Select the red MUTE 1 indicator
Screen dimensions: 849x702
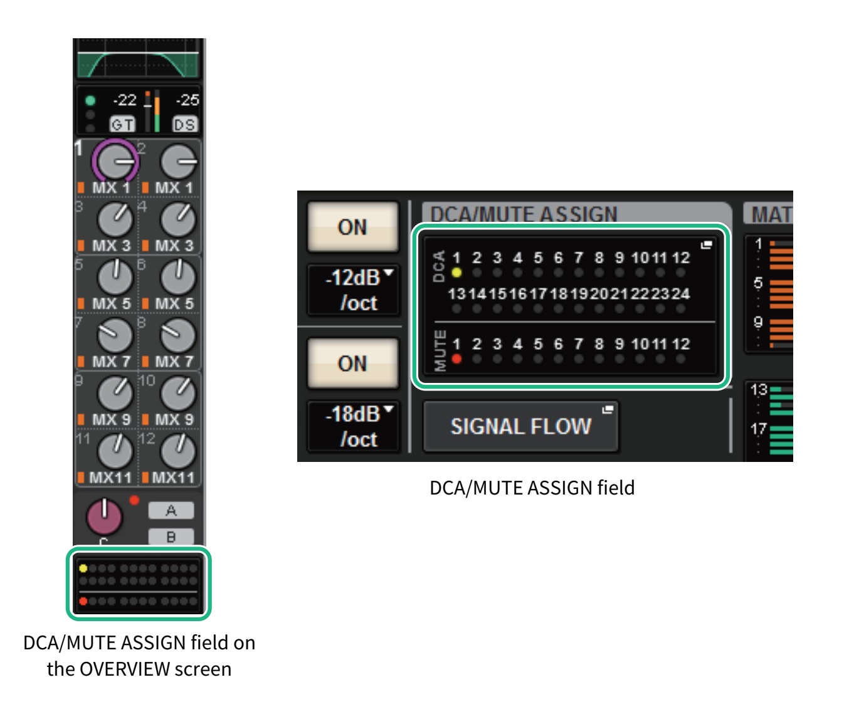pos(456,359)
